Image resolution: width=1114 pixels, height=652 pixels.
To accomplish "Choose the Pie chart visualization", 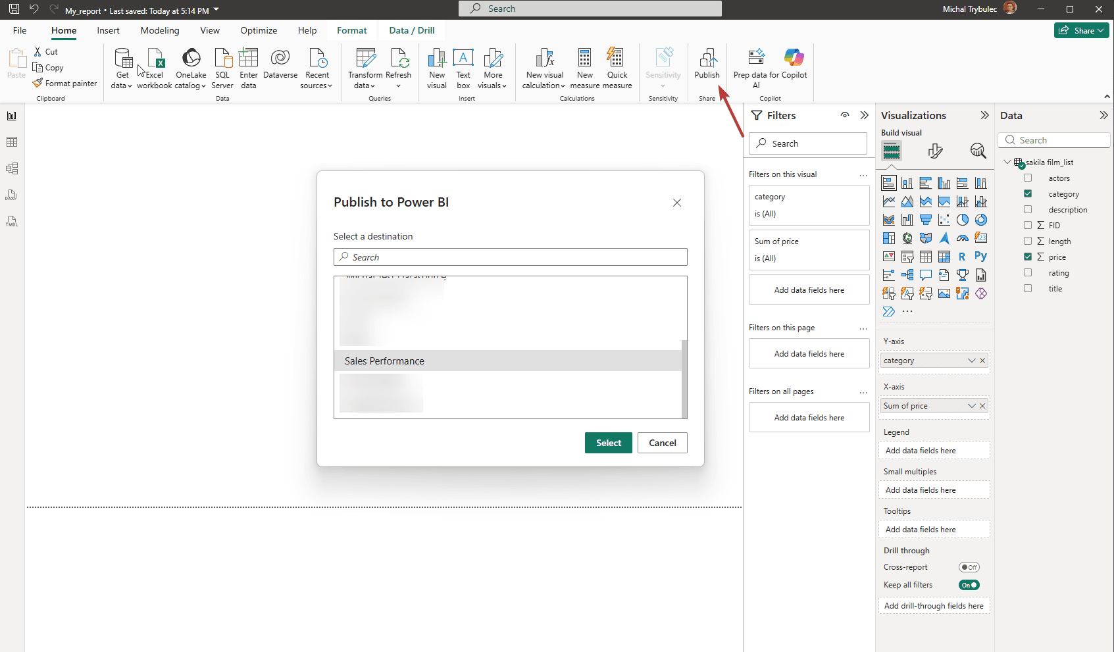I will click(x=963, y=220).
